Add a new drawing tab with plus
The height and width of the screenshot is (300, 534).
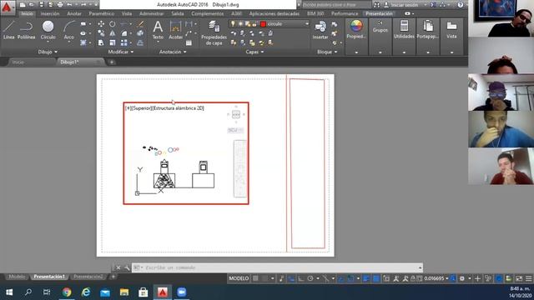[x=111, y=62]
